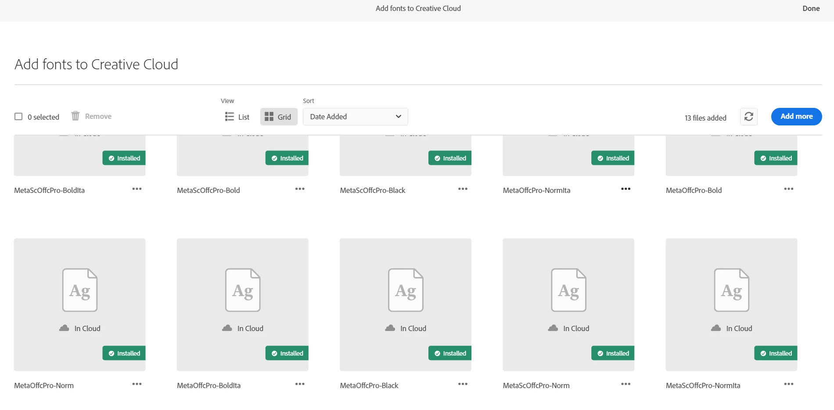Click the cloud icon on MetaOffcPro-Norm card
This screenshot has width=834, height=410.
coord(64,328)
